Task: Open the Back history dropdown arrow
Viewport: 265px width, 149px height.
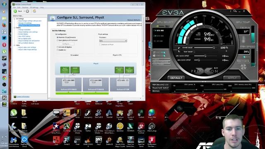Action: 24,11
